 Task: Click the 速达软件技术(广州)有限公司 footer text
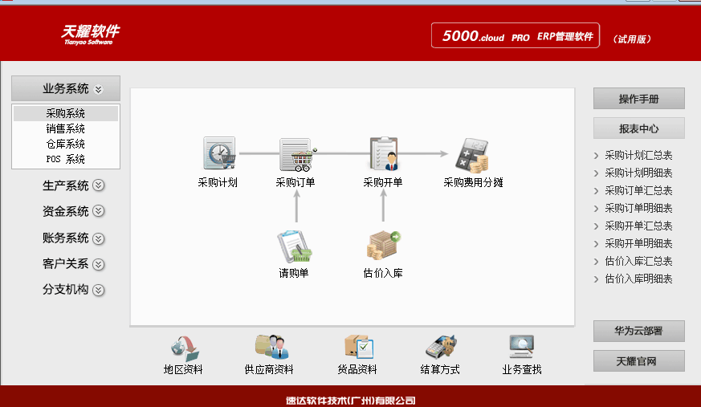tap(351, 401)
